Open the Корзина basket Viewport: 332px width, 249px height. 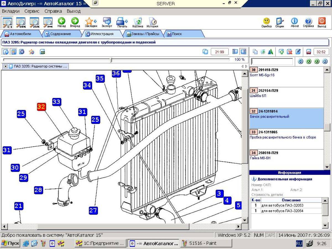click(138, 23)
